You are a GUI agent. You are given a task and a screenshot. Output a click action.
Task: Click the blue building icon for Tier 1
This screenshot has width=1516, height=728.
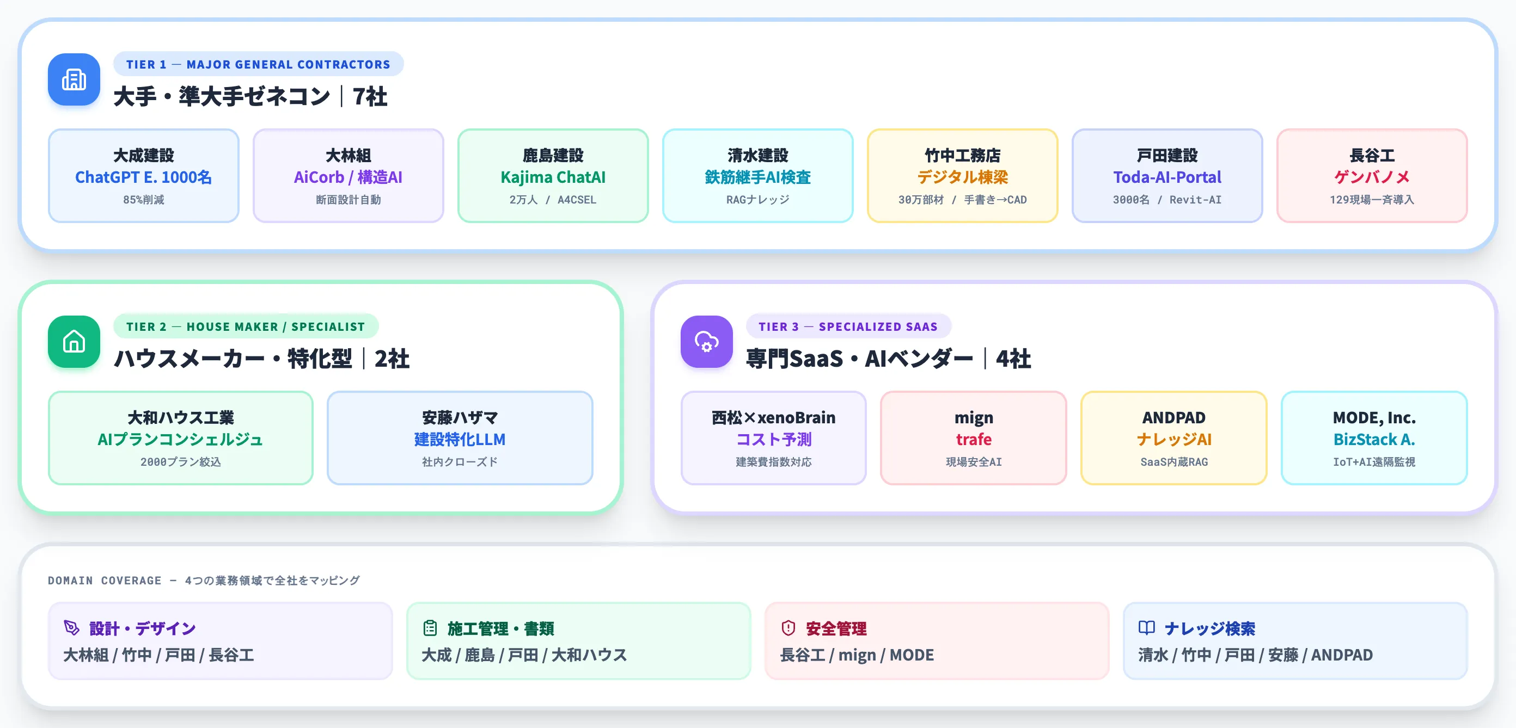click(74, 79)
